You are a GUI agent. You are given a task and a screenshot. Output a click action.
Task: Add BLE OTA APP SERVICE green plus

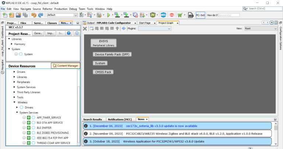[29, 123]
